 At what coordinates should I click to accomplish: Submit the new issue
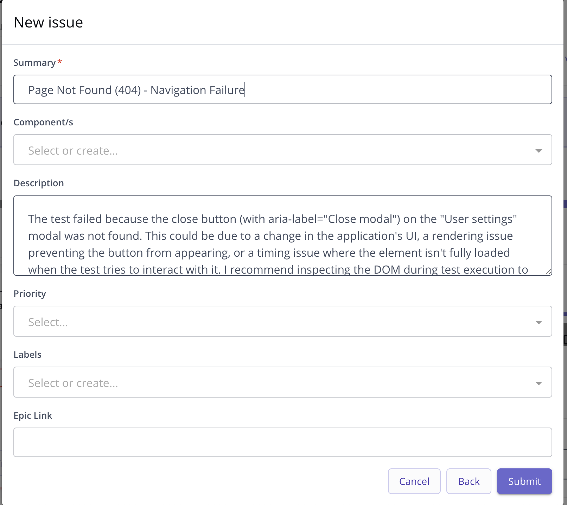tap(524, 481)
